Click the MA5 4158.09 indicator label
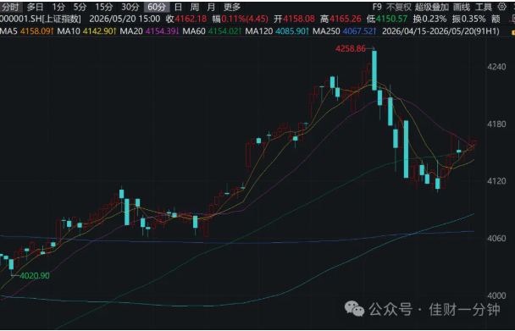This screenshot has height=331, width=515. 26,31
